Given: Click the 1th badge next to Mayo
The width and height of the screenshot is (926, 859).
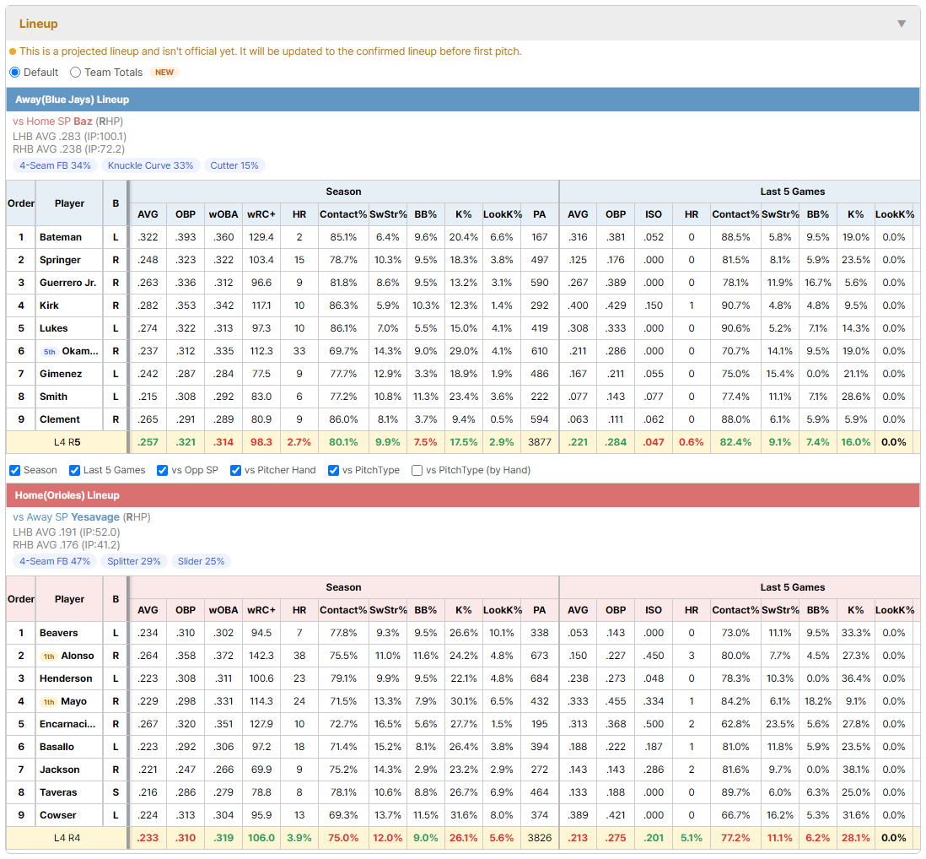Looking at the screenshot, I should [x=49, y=702].
